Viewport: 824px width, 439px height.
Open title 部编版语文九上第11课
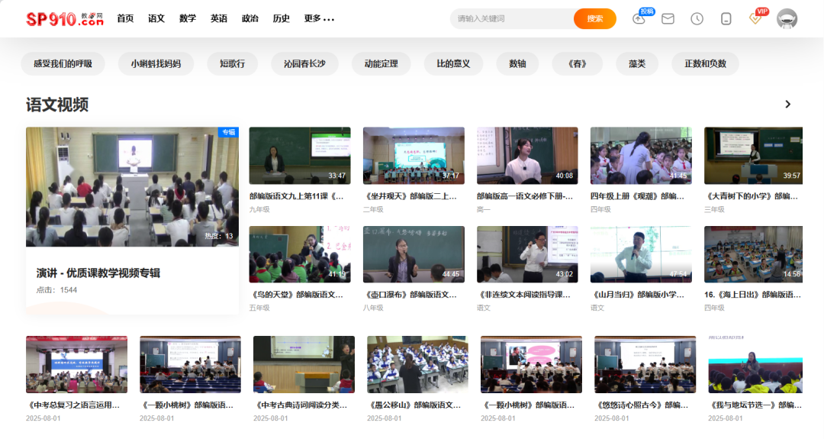[296, 196]
